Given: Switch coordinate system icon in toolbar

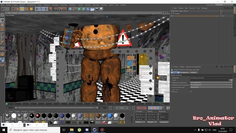Looking at the screenshot, I should [50, 9].
